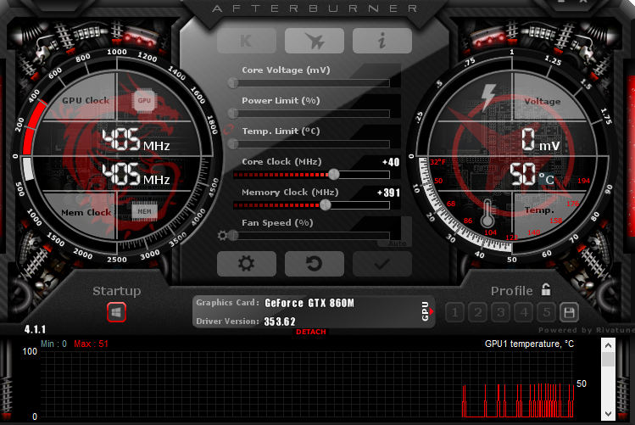Click the Core Clock slider handle
This screenshot has width=635, height=425.
click(334, 175)
